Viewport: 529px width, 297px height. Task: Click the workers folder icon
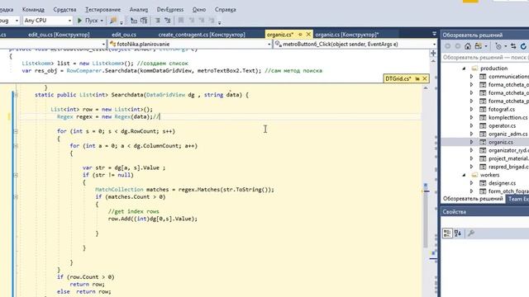pyautogui.click(x=474, y=175)
